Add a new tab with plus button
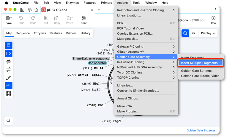This screenshot has width=227, height=137. pyautogui.click(x=99, y=10)
